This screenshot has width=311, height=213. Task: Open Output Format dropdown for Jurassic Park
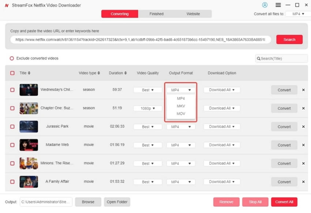coord(181,127)
